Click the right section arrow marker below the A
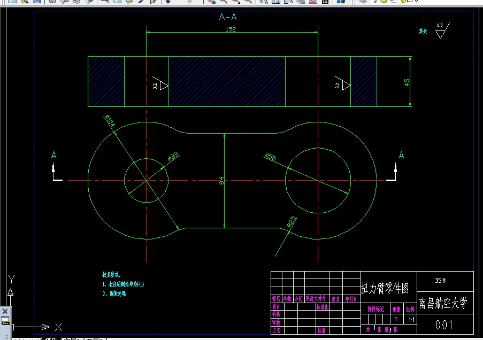The width and height of the screenshot is (483, 340). 392,173
